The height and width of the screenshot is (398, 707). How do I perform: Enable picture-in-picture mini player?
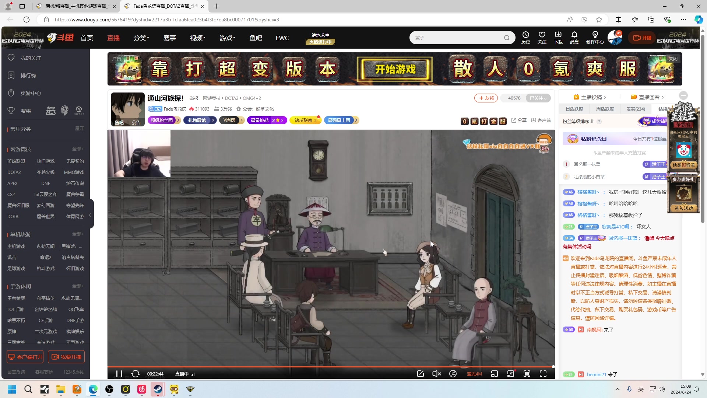[495, 374]
